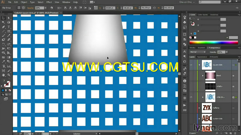The height and width of the screenshot is (135, 241).
Task: Switch to the Color Guide tab
Action: (x=202, y=15)
